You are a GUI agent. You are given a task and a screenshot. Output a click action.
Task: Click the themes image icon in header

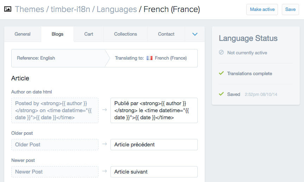7,10
